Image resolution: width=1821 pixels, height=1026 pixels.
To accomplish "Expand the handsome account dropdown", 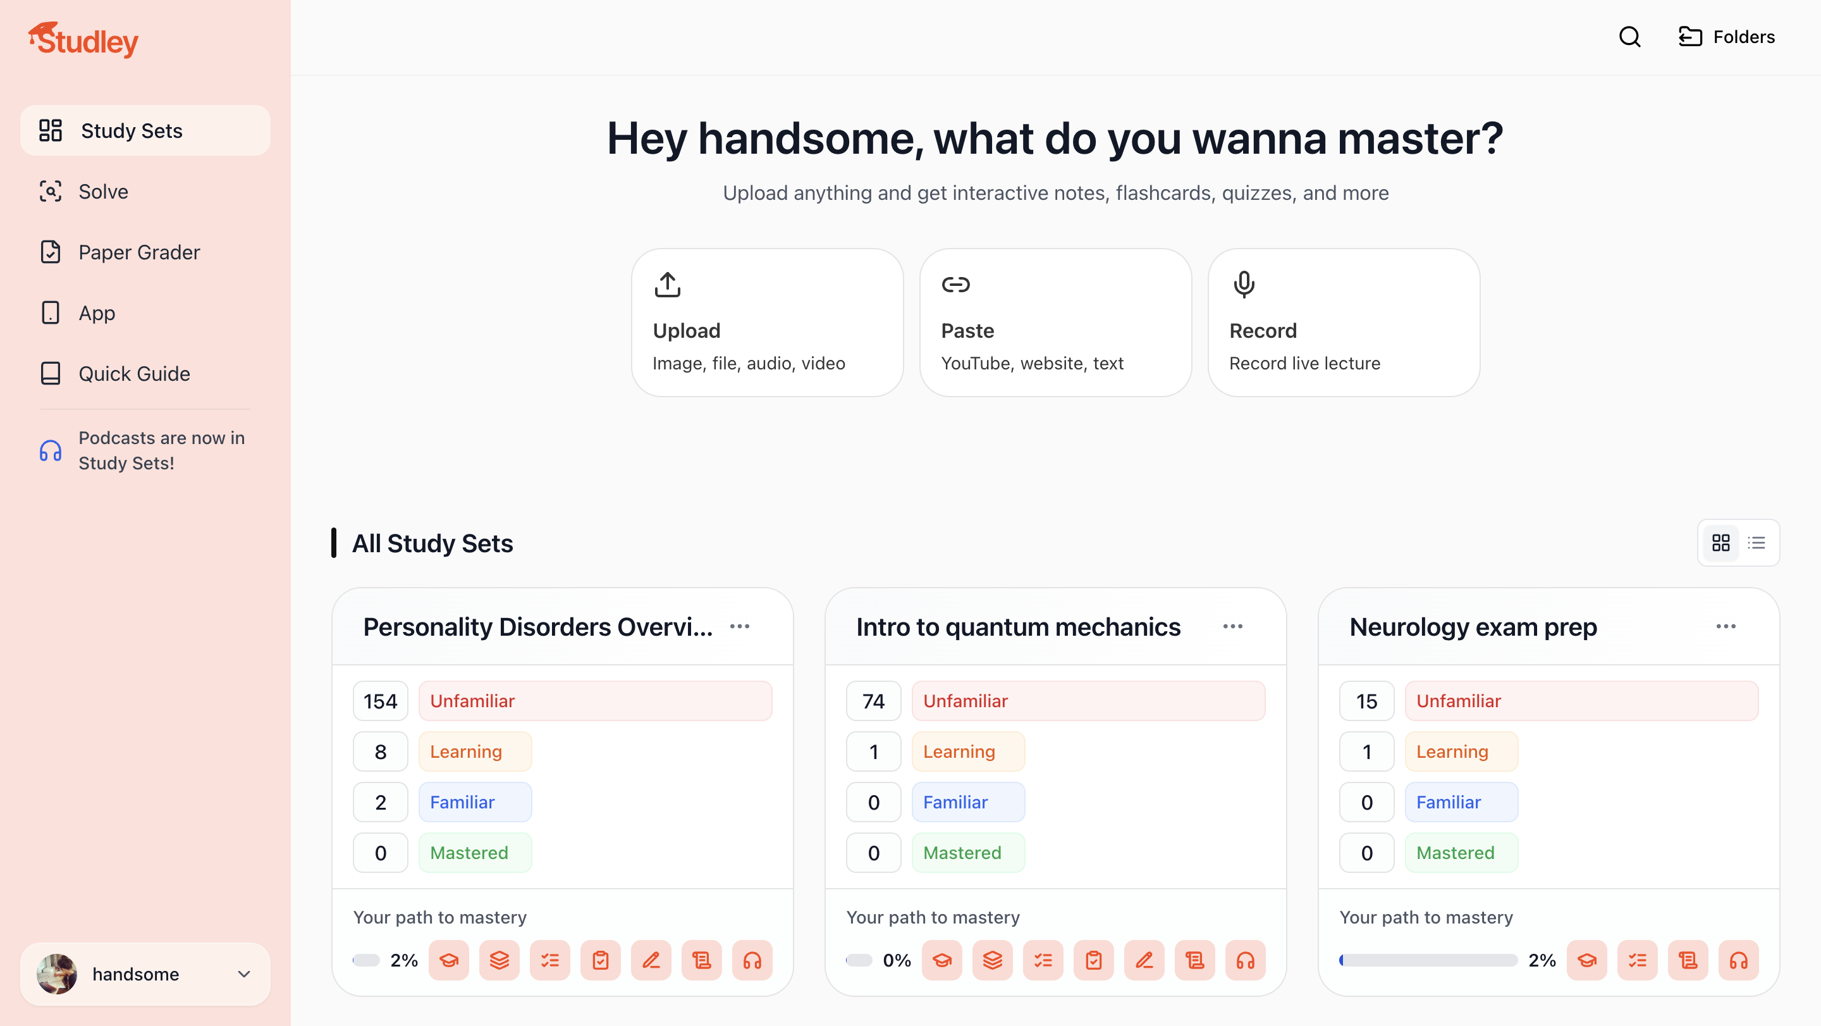I will pos(243,973).
